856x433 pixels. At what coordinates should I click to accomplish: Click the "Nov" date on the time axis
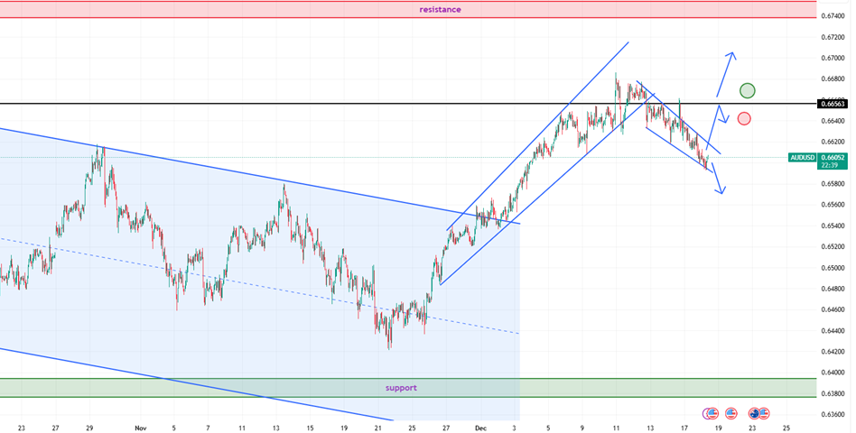click(x=140, y=428)
